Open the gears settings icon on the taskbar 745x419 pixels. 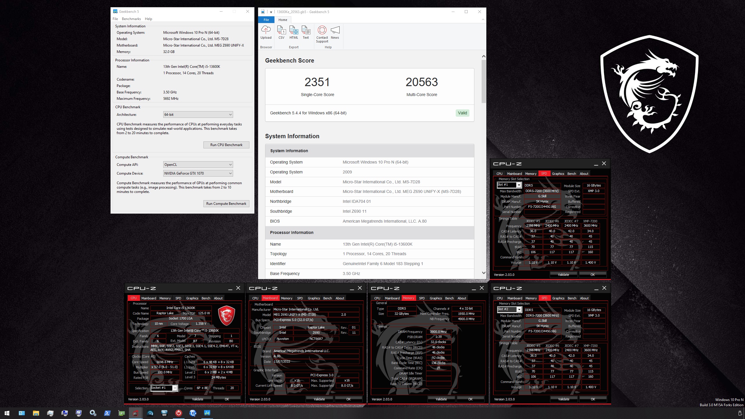[x=93, y=413]
